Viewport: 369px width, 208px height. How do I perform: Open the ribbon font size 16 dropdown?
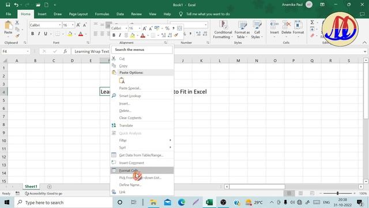[x=73, y=25]
